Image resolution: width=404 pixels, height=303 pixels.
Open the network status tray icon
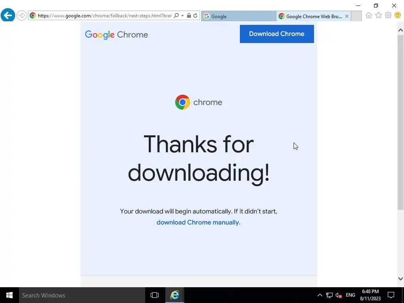pos(329,295)
